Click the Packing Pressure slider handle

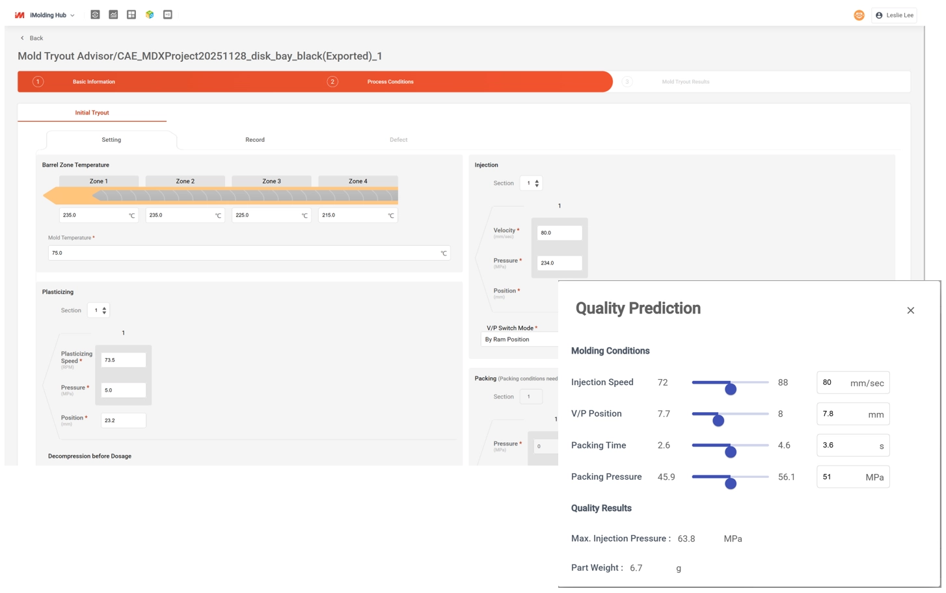[731, 483]
